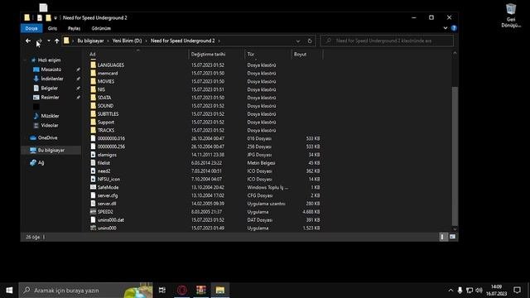
Task: Select the unins000 application icon
Action: (x=94, y=228)
